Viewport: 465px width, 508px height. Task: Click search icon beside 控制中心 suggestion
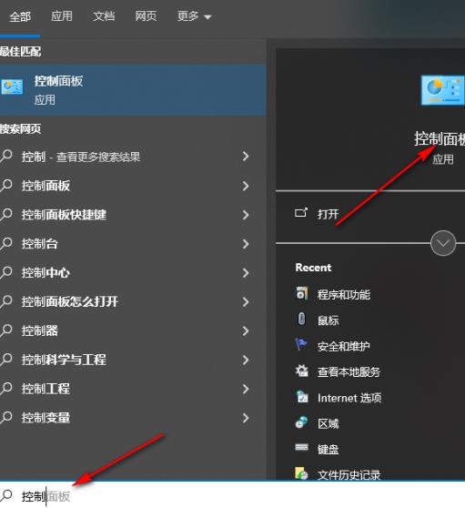pos(6,272)
